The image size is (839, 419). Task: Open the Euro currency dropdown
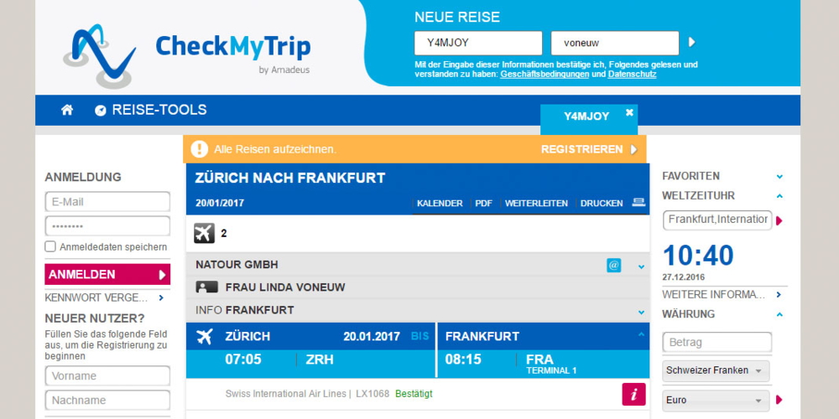click(716, 401)
